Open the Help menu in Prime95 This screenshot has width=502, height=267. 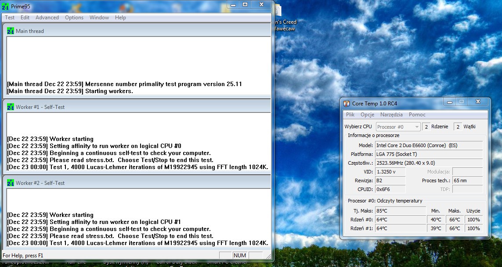click(x=120, y=18)
